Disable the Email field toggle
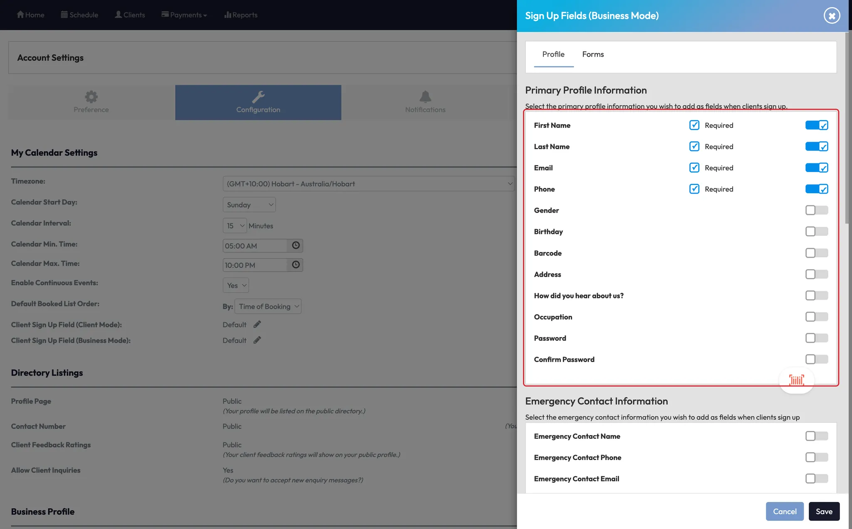Image resolution: width=852 pixels, height=529 pixels. pos(816,167)
